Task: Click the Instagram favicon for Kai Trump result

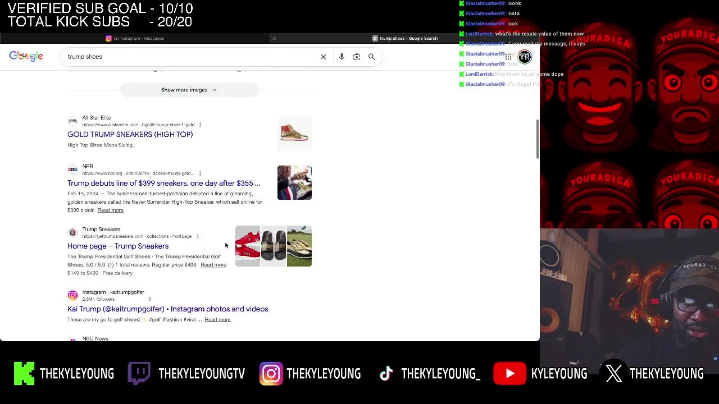Action: tap(72, 295)
